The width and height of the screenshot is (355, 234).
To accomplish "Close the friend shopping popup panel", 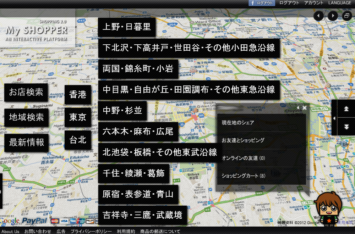I will 304,108.
